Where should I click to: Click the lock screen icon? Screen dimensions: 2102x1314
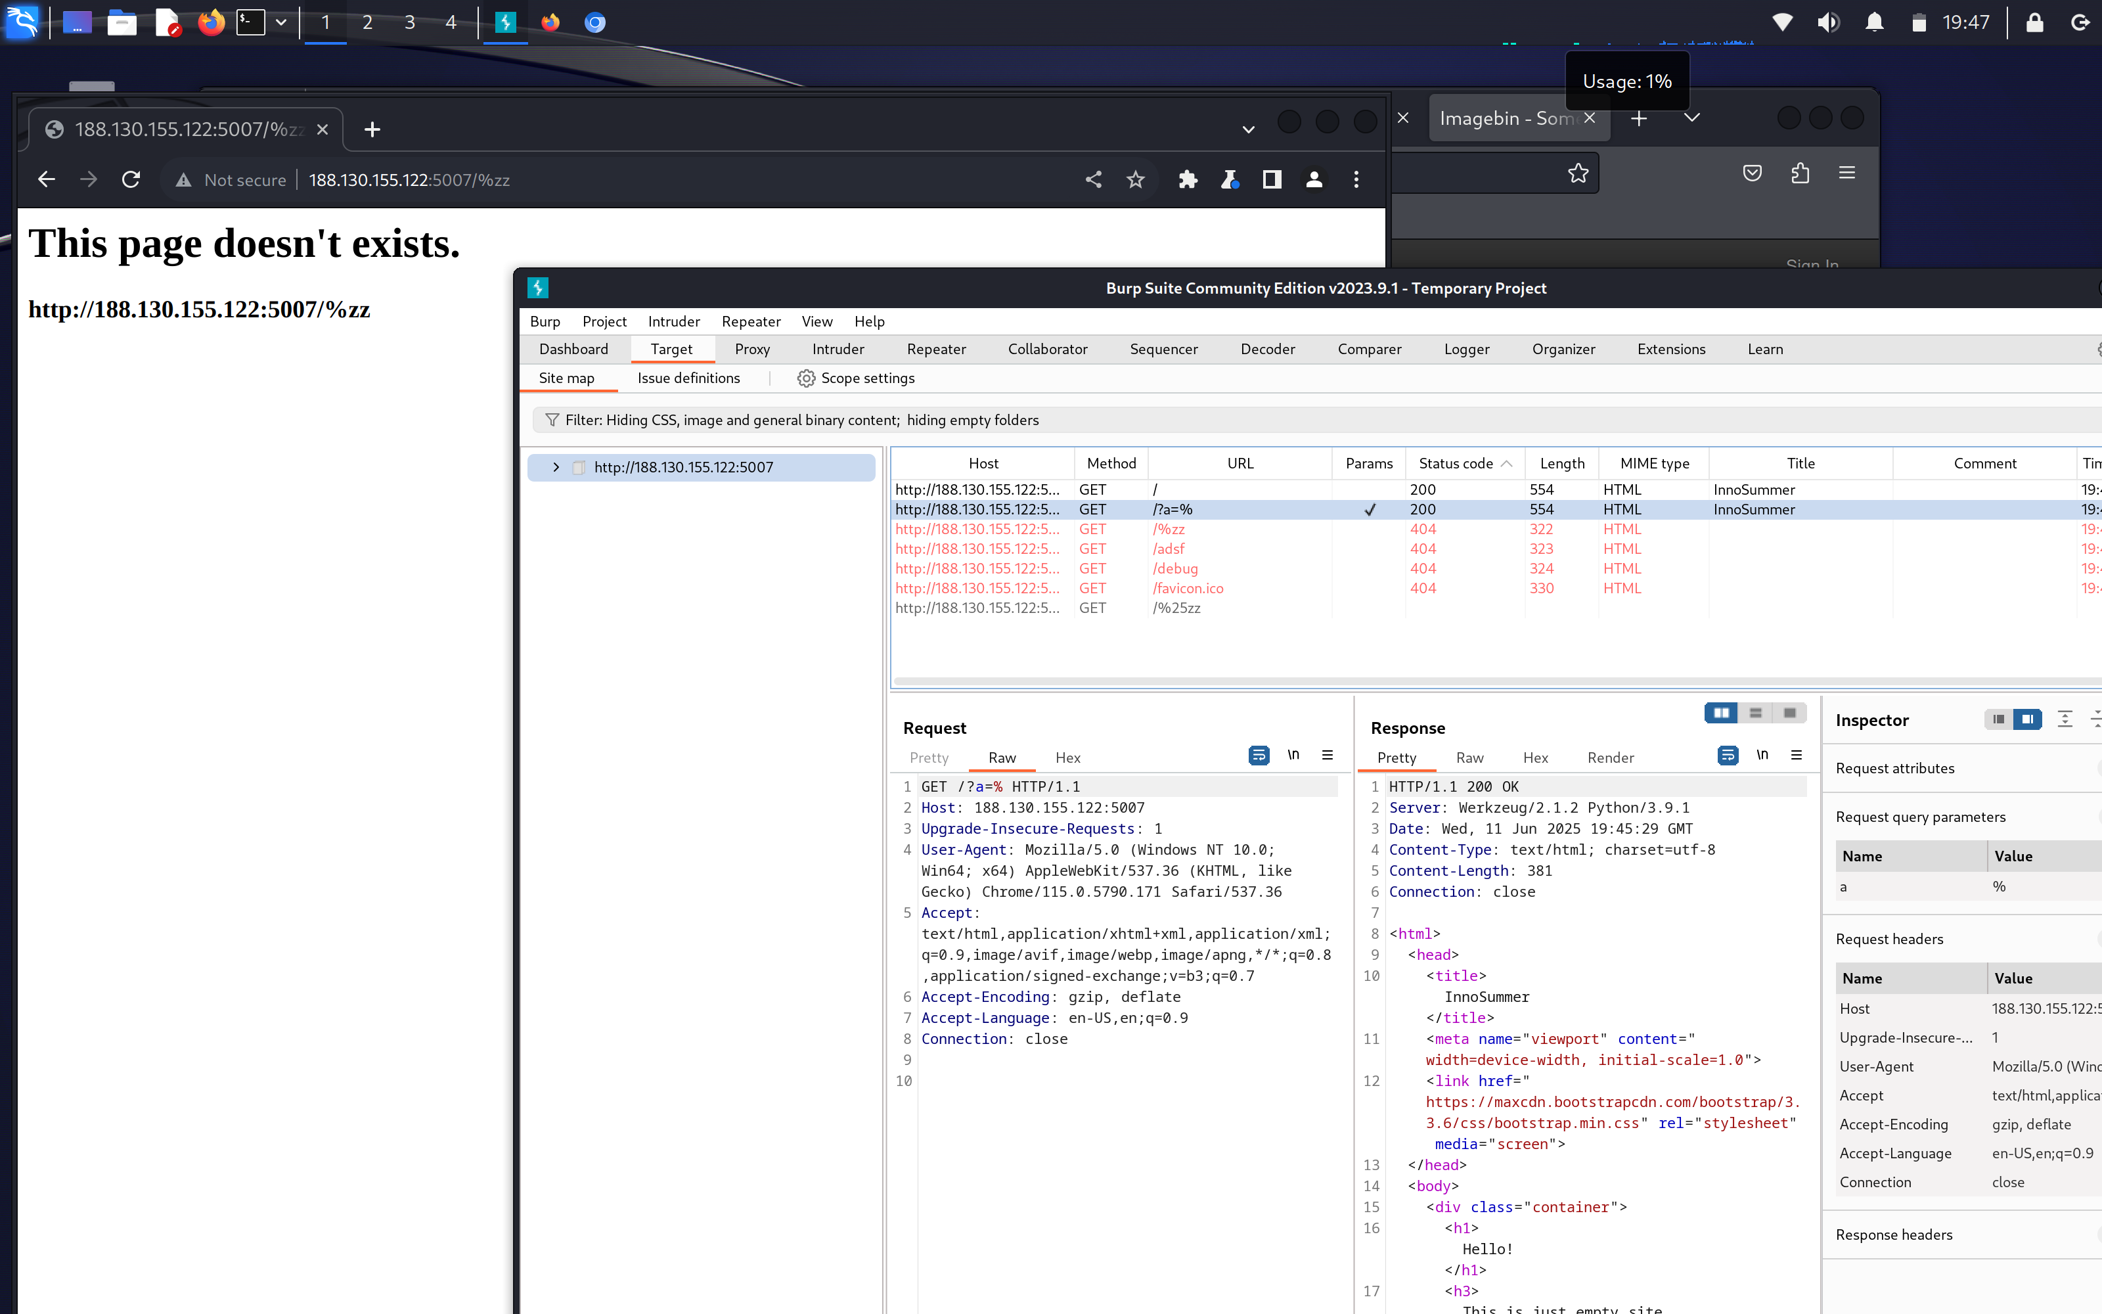(x=2034, y=22)
